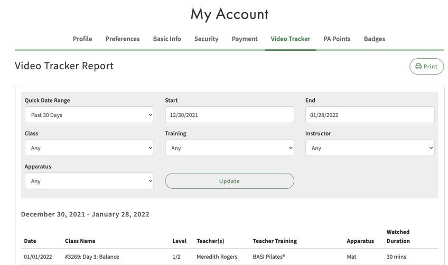Click teacher name Meredith Rogers
Screen dimensions: 448x265
tap(217, 257)
